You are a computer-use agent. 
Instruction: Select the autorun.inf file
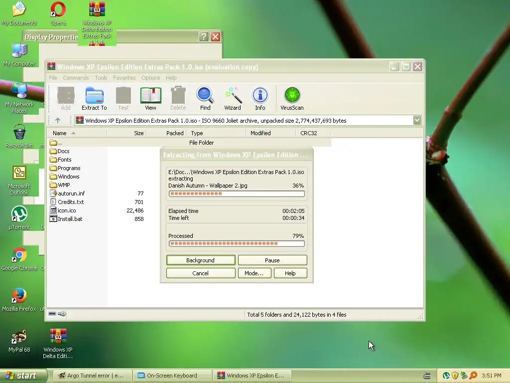pos(67,193)
